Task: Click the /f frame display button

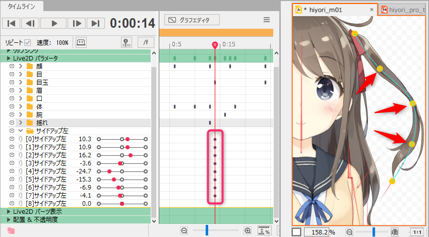Action: point(146,42)
